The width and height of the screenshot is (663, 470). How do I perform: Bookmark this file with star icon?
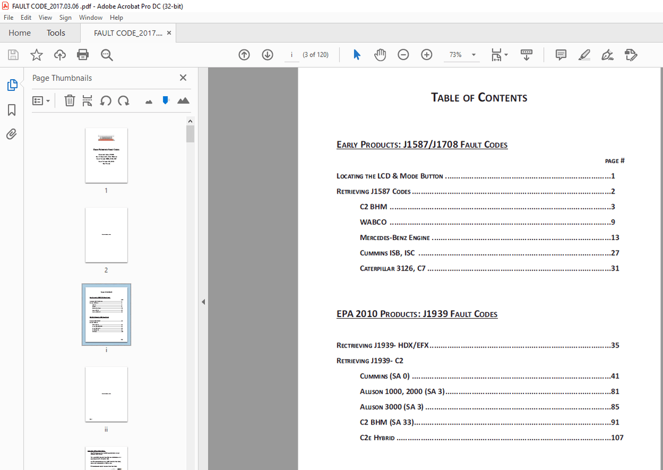36,55
